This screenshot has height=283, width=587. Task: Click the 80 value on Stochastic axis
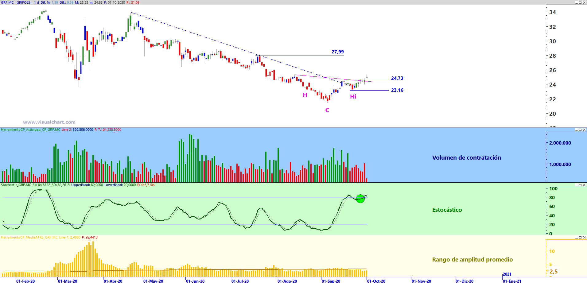coord(552,198)
